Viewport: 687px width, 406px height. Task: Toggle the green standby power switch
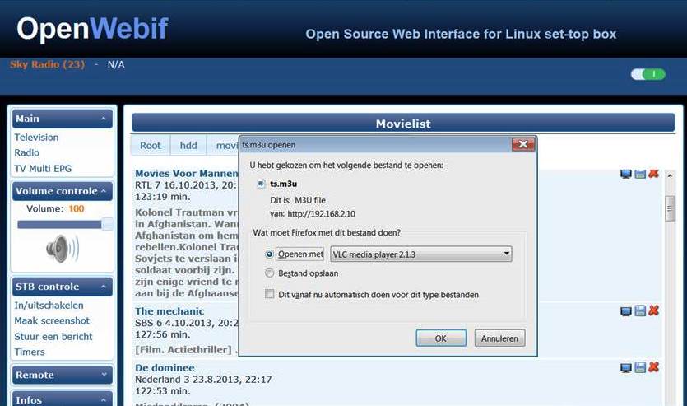(648, 75)
